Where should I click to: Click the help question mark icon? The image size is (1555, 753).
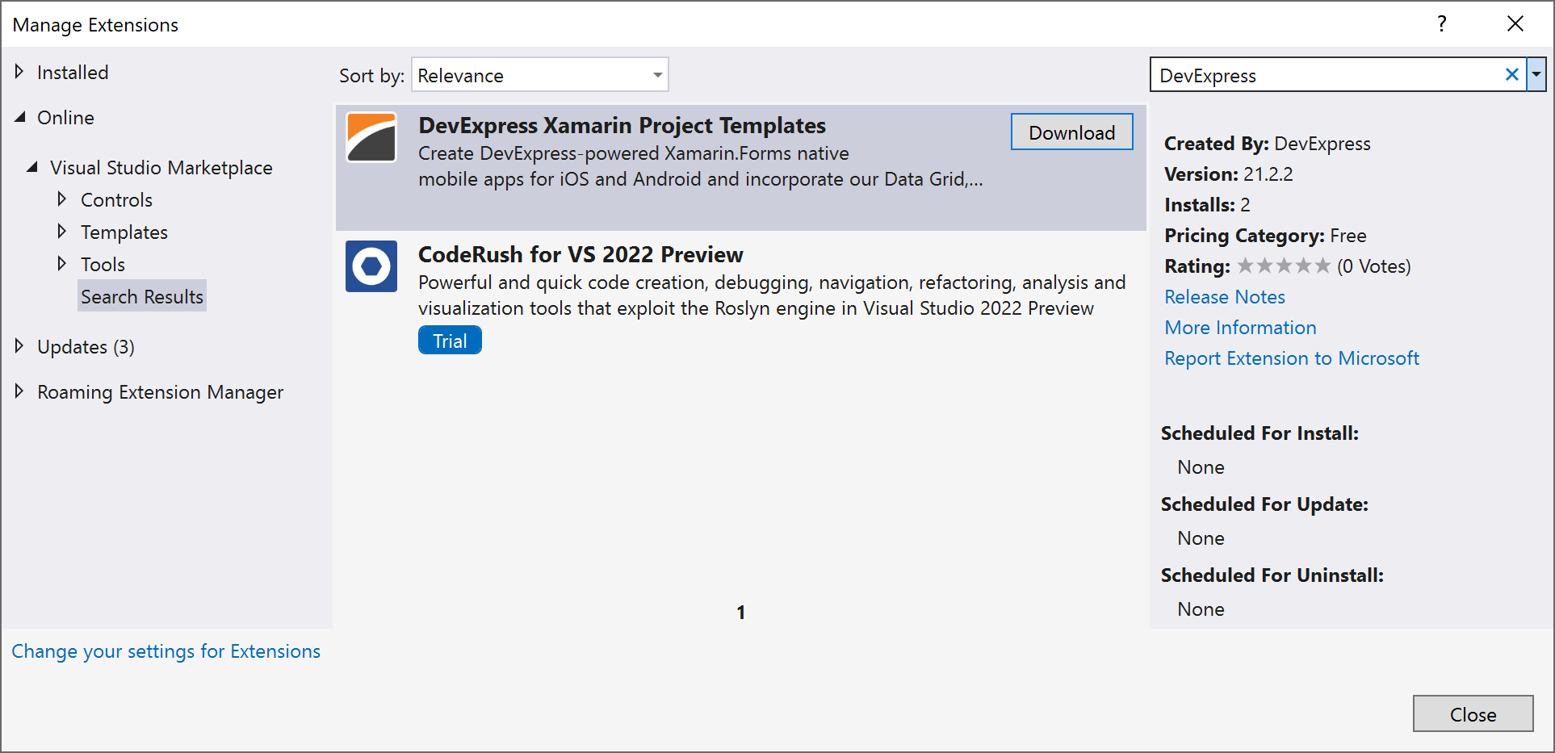[x=1441, y=24]
